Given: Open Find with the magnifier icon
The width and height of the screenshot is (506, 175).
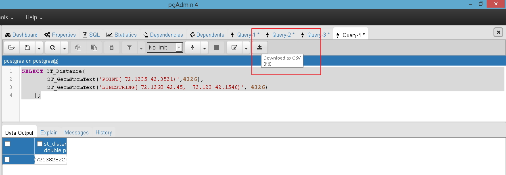Looking at the screenshot, I should 53,47.
